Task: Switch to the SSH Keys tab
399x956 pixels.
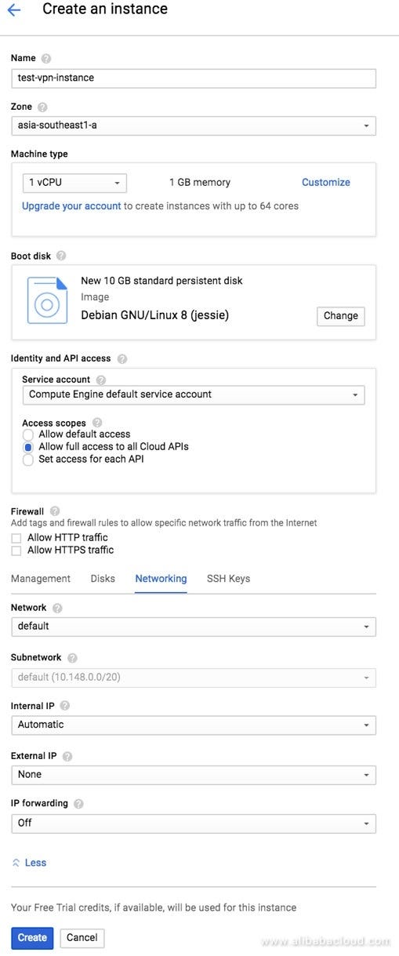Action: click(228, 579)
